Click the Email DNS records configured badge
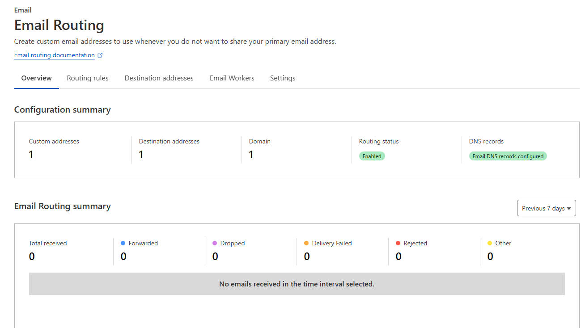The width and height of the screenshot is (581, 328). pos(508,156)
